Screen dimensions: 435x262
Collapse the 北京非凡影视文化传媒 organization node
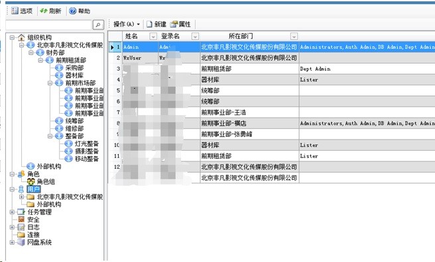click(21, 45)
